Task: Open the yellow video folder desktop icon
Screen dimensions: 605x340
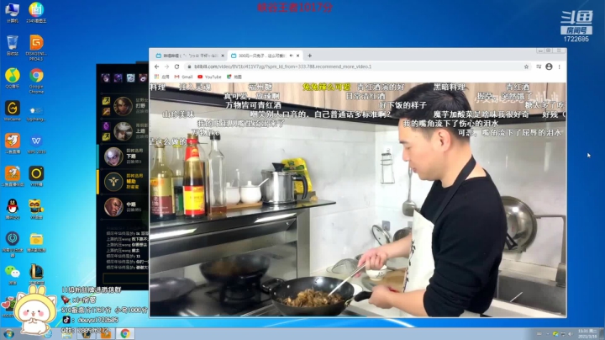Action: [36, 242]
